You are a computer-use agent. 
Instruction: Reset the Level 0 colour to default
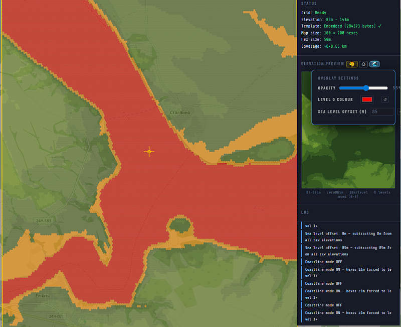point(385,99)
